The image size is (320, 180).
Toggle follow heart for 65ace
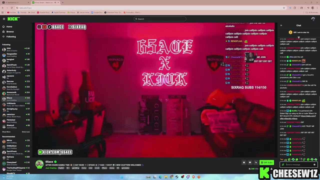point(250,162)
